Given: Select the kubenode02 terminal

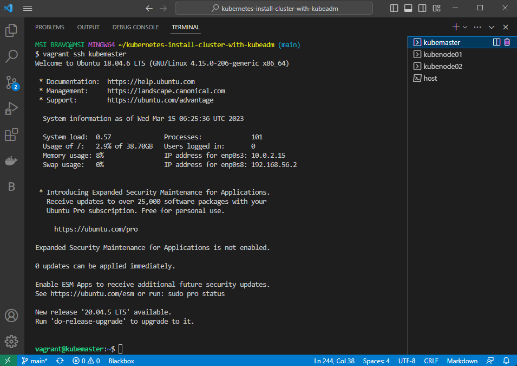Looking at the screenshot, I should [x=462, y=66].
